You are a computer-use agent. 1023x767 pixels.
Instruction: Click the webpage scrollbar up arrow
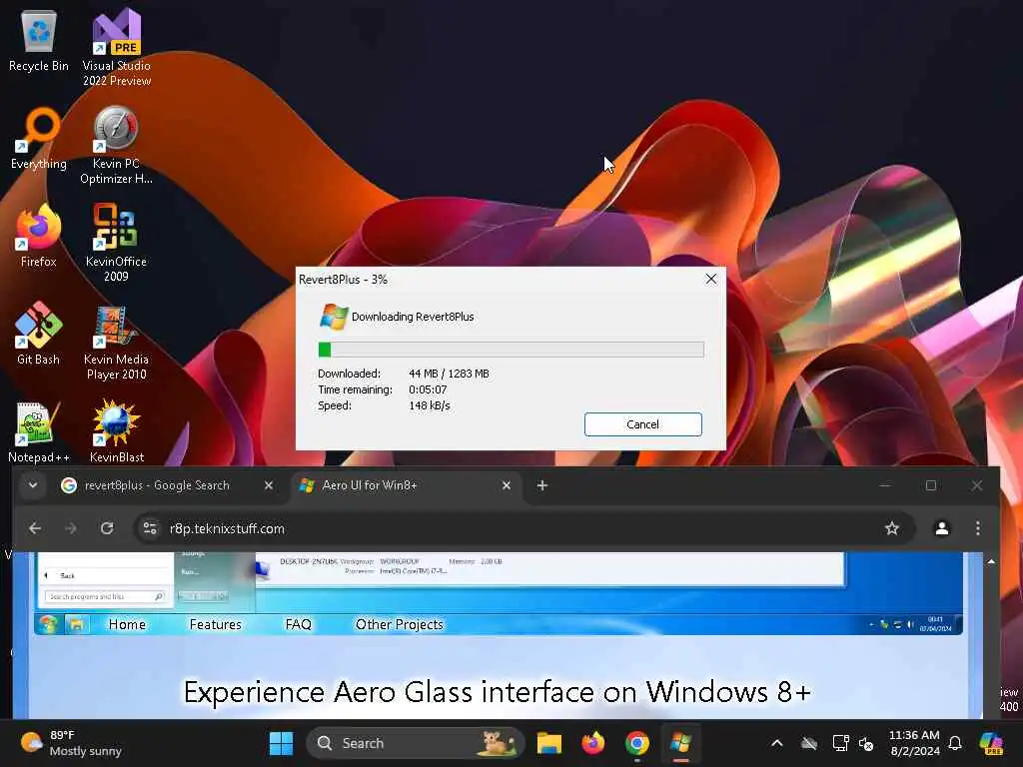point(991,561)
